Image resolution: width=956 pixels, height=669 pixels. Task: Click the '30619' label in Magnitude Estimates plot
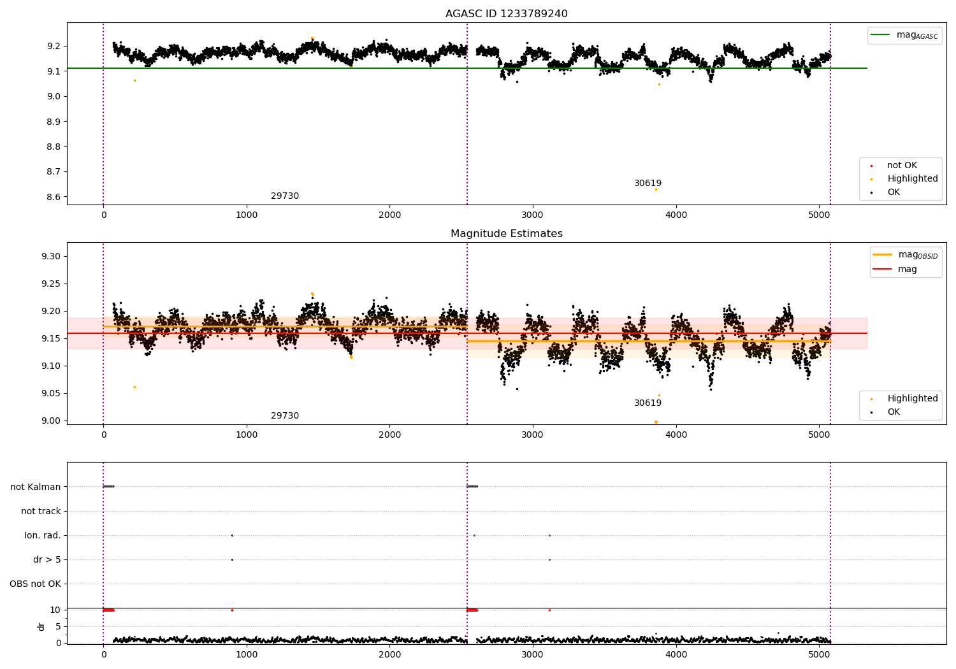click(648, 403)
